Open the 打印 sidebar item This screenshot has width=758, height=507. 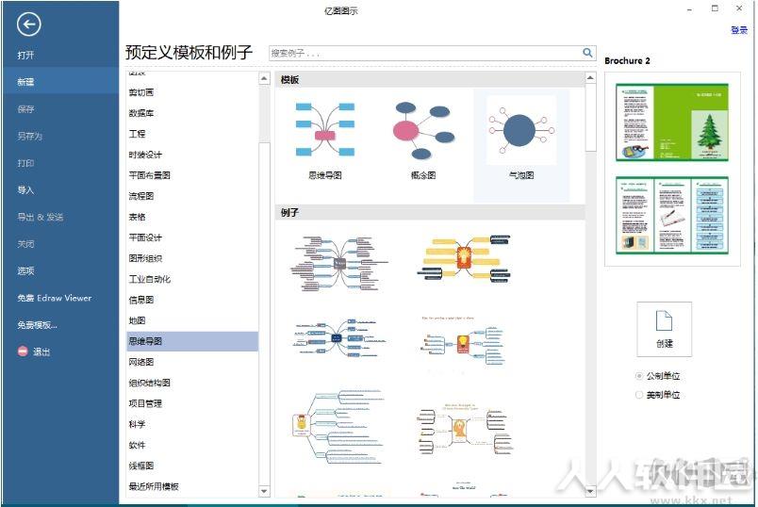point(25,163)
